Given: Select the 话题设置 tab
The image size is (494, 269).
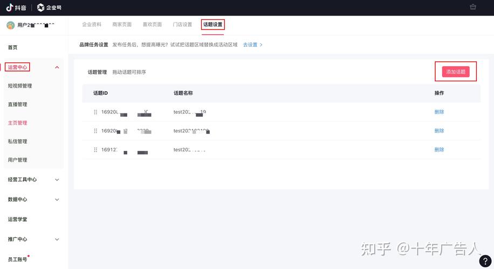Looking at the screenshot, I should 212,25.
